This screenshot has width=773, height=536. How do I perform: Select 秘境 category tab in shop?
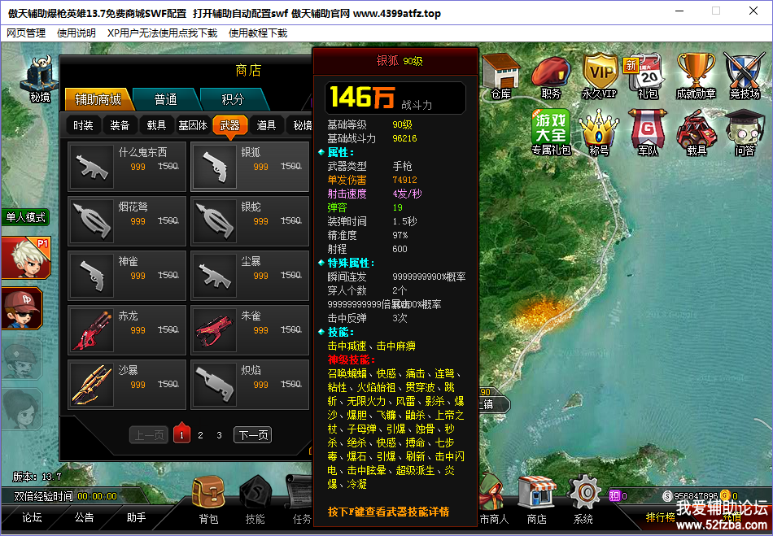301,125
